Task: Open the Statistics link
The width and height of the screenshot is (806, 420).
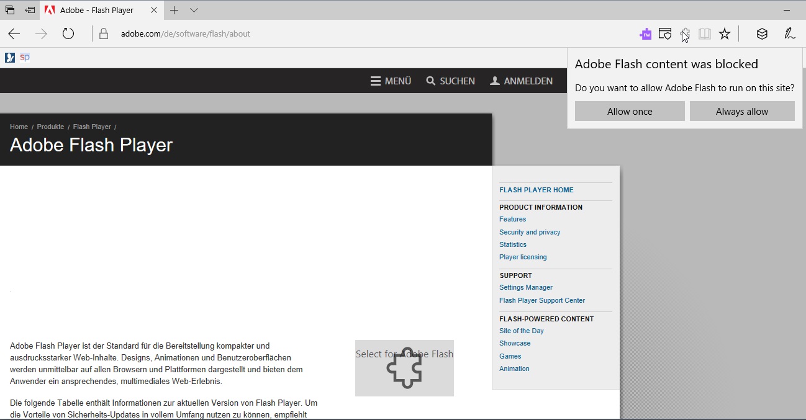Action: [x=513, y=244]
